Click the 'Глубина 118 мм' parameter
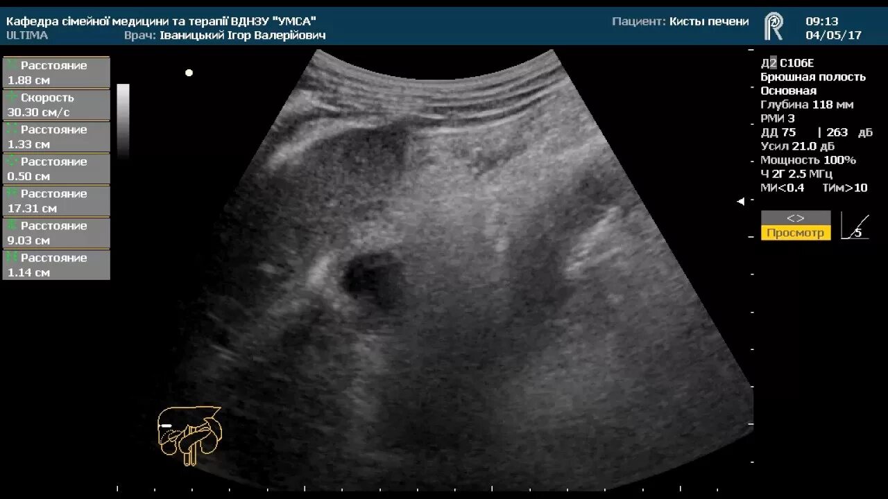 point(807,105)
